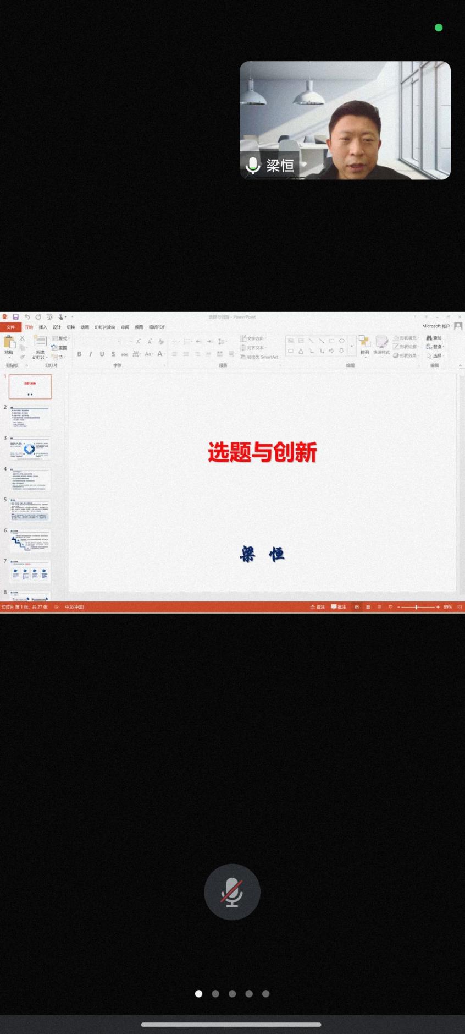Select slide 3 thumbnail in the slide panel
This screenshot has height=1034, width=465.
point(30,449)
